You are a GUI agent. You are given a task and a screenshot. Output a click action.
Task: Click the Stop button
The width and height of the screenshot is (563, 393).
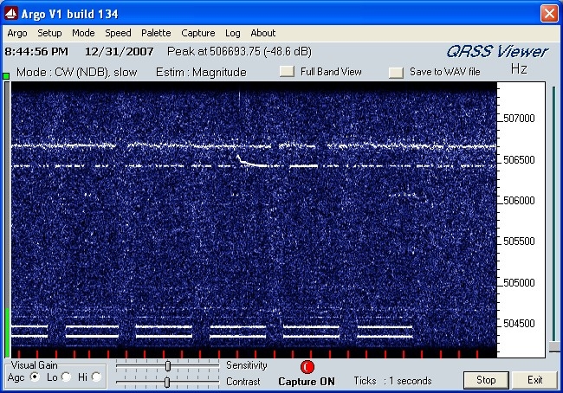(486, 380)
